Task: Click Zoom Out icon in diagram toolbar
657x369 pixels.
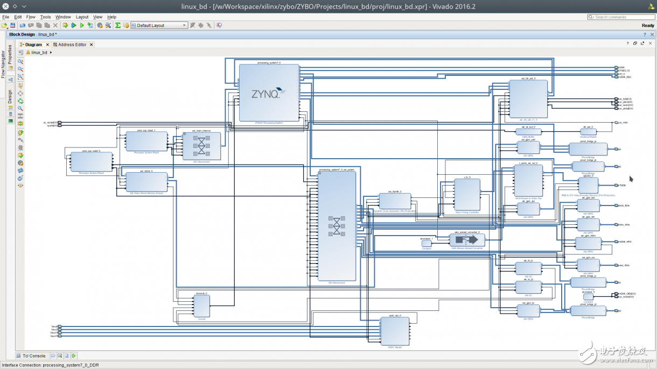Action: tap(20, 69)
